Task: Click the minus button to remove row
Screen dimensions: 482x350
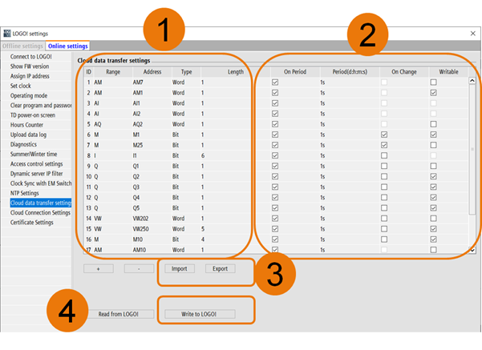Action: pyautogui.click(x=139, y=269)
